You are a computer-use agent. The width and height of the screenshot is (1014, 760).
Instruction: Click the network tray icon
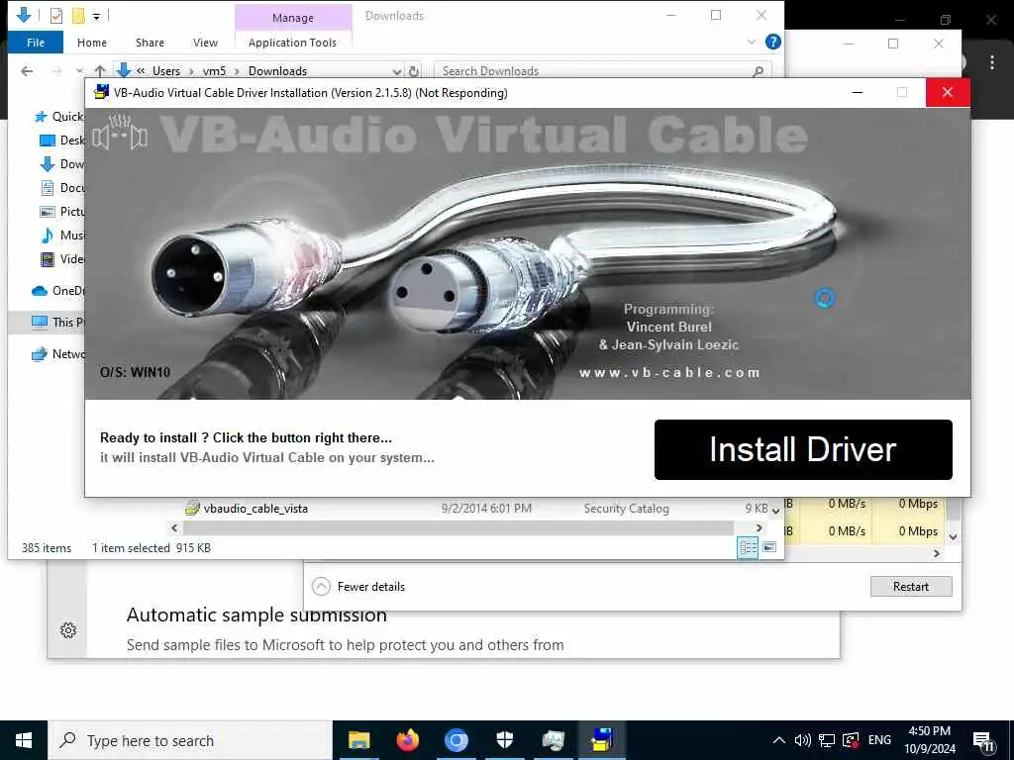click(827, 740)
